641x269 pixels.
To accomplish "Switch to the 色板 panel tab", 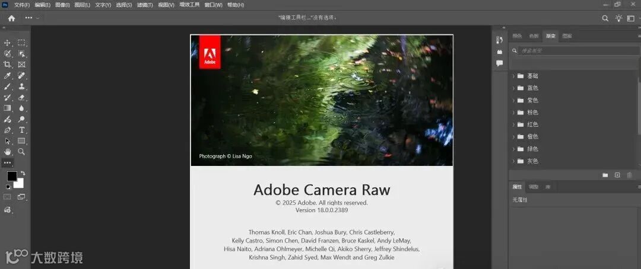I will (x=534, y=36).
